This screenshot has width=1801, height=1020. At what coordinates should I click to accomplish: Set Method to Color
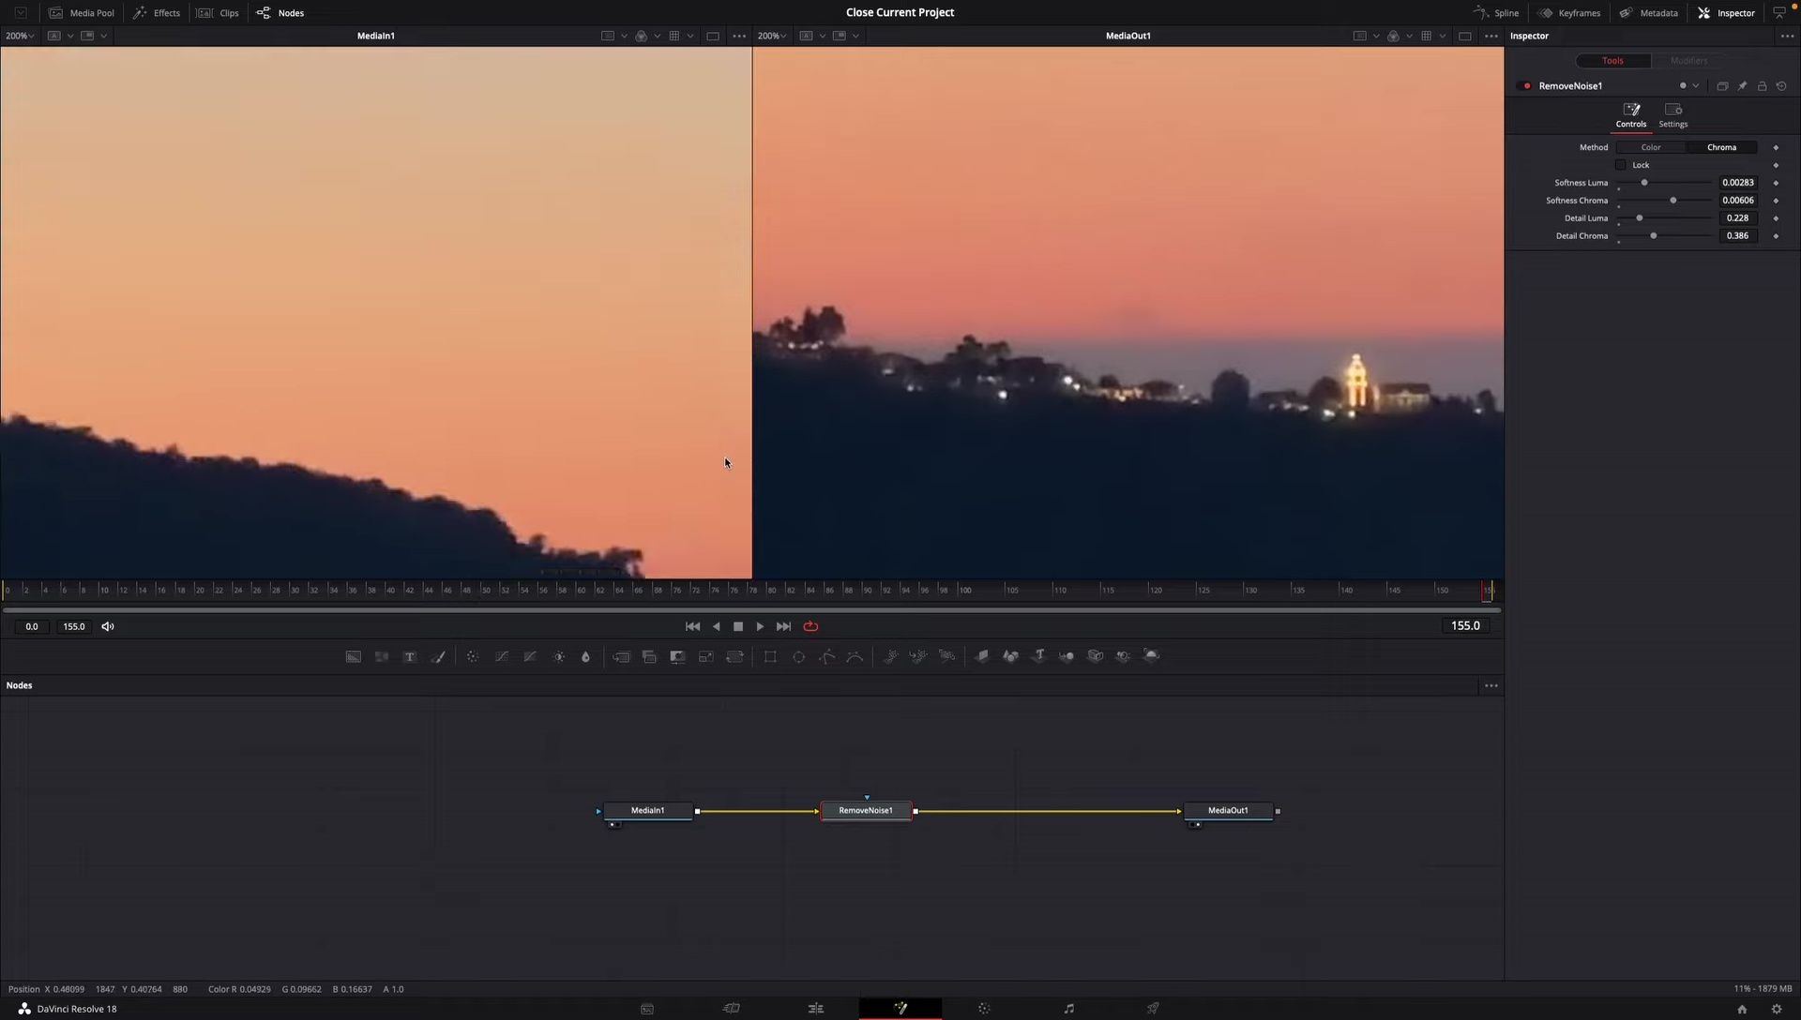click(x=1651, y=148)
